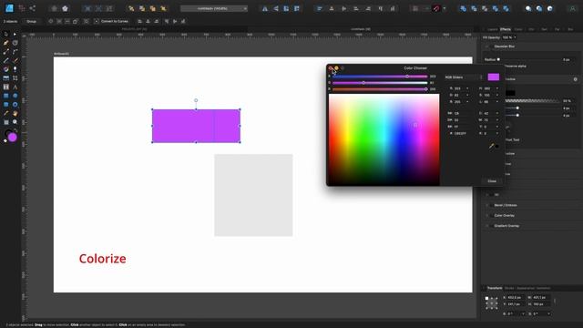
Task: Click the Gaussian Blur Radius slider
Action: (x=528, y=59)
